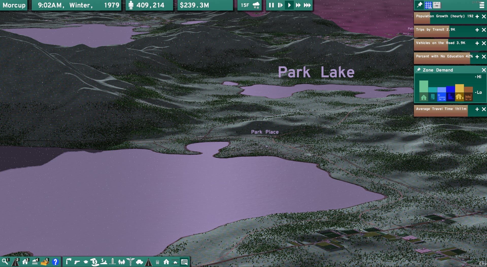
Task: Show the community people heatmap
Action: pyautogui.click(x=122, y=262)
